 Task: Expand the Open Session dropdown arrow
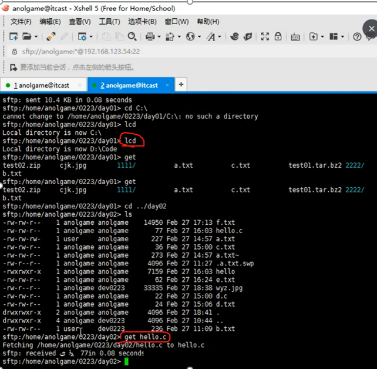[36, 36]
